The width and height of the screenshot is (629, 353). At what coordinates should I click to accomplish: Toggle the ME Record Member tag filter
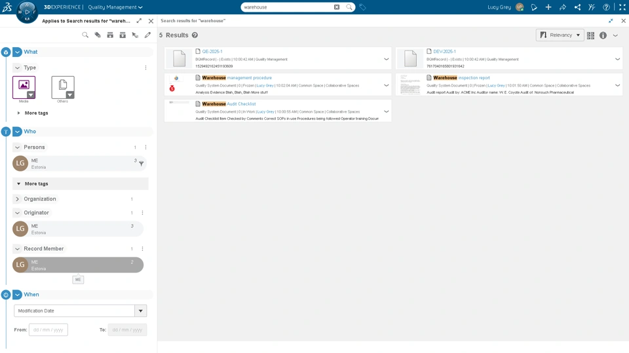click(x=78, y=265)
